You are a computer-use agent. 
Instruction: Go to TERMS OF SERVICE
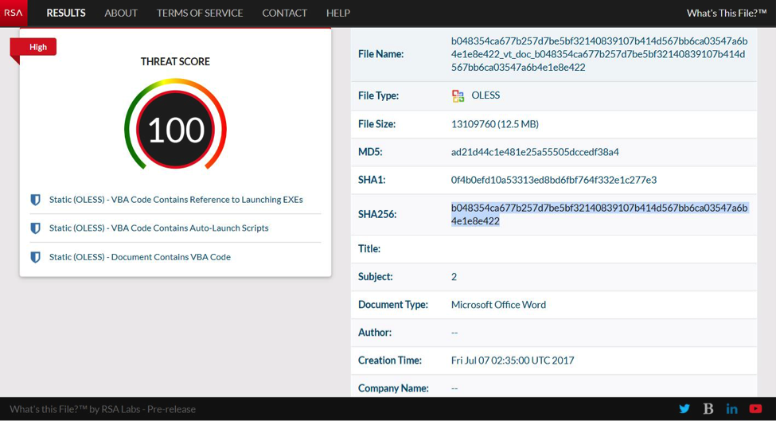(200, 13)
